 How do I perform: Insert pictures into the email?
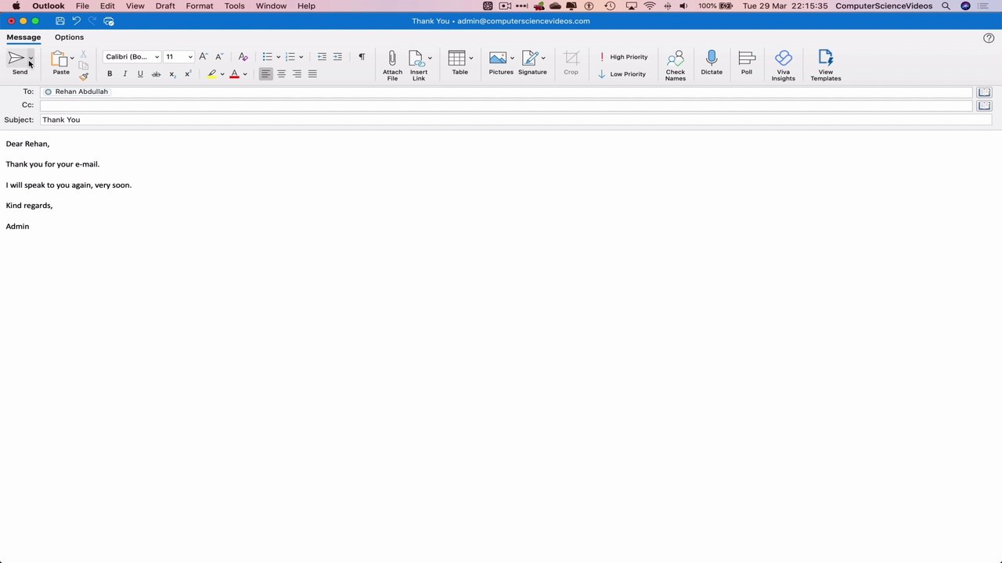pos(501,63)
